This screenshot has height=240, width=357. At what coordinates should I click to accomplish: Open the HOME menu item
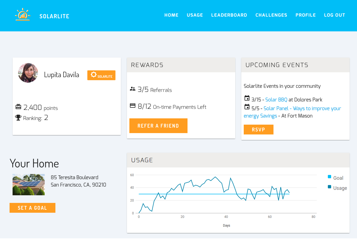171,15
